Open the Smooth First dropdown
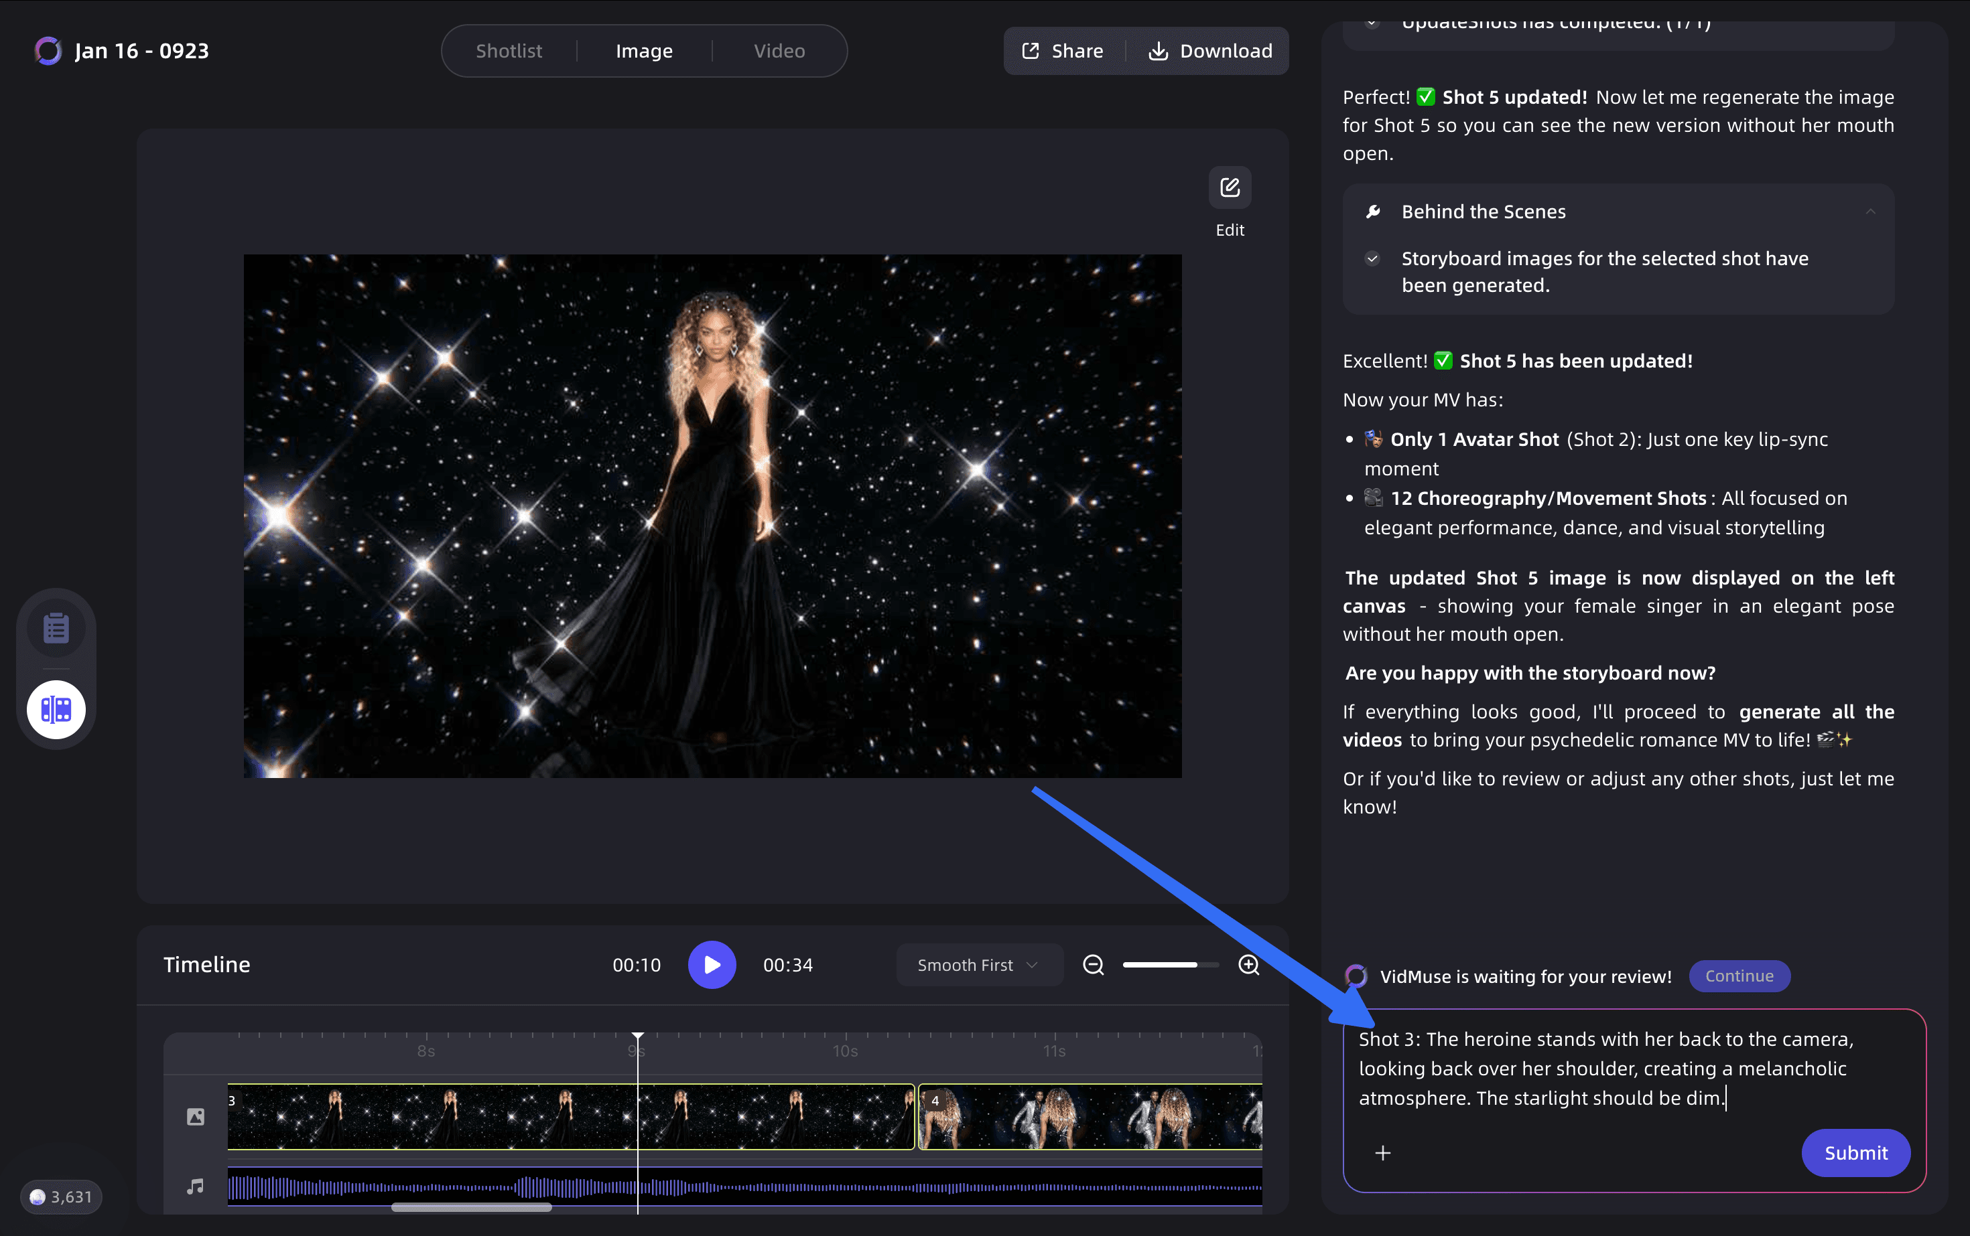Image resolution: width=1970 pixels, height=1236 pixels. tap(978, 965)
